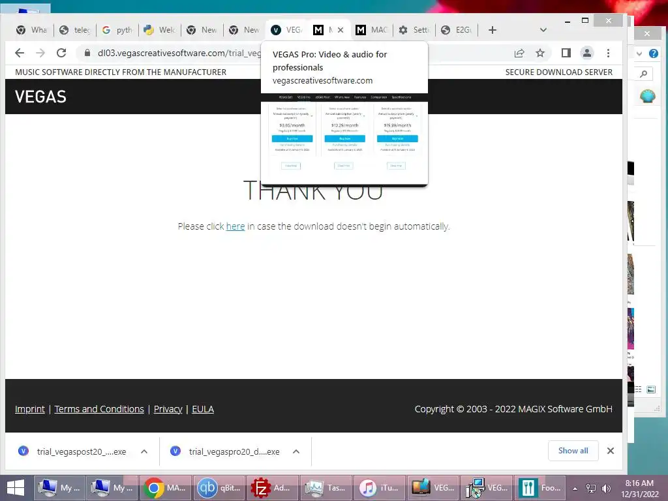Switch to the second MAGIX 'MAC' tab

[371, 30]
